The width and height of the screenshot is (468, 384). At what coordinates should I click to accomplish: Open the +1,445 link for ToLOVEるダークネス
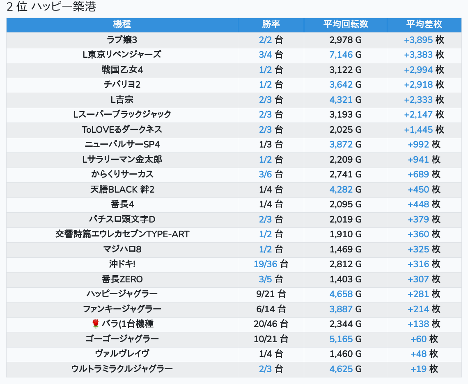click(x=418, y=130)
